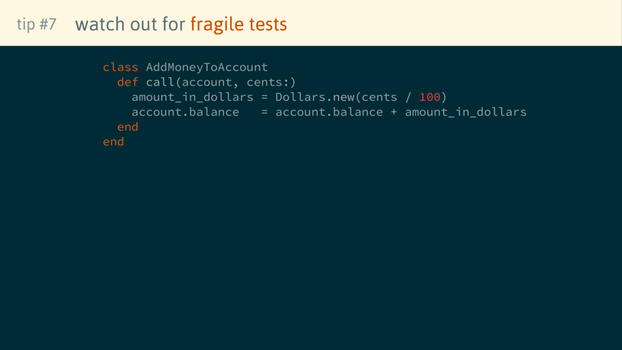Image resolution: width=622 pixels, height=350 pixels.
Task: Click the "cents" argument inside Dollars.new
Action: [x=379, y=97]
